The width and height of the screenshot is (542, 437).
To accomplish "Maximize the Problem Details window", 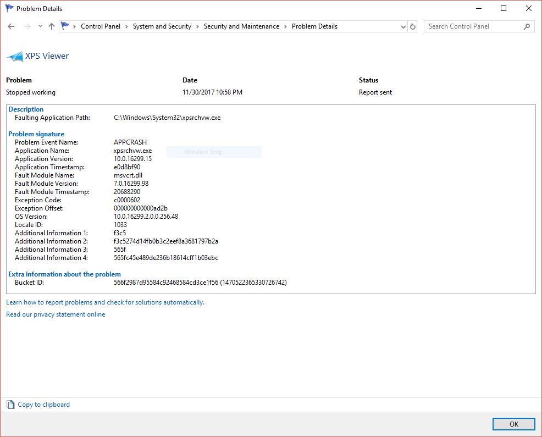I will pos(504,8).
